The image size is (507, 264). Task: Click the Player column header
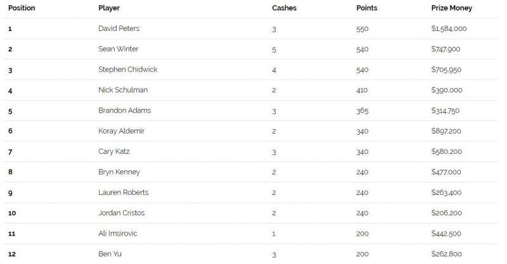pos(109,8)
